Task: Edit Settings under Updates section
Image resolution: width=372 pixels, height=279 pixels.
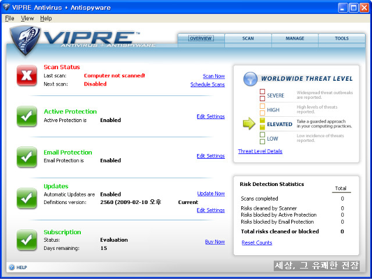Action: click(x=210, y=210)
